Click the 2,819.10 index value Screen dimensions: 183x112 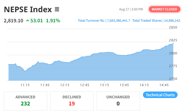(x=13, y=21)
